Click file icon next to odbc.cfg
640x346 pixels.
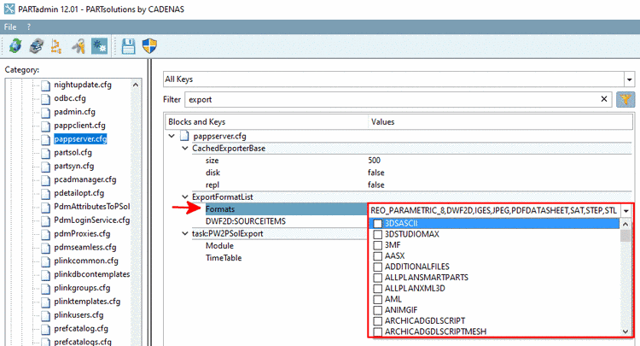click(46, 98)
